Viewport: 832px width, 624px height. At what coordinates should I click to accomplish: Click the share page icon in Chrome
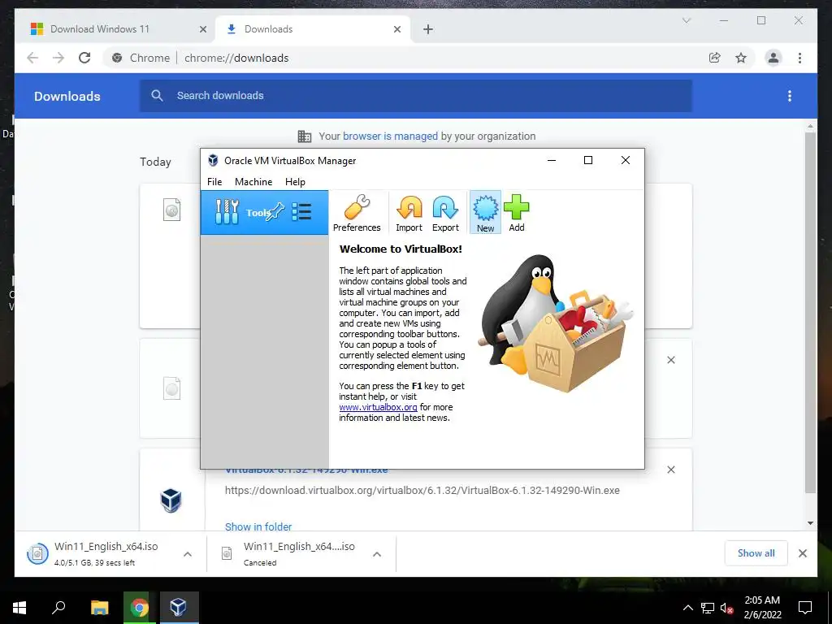[715, 58]
